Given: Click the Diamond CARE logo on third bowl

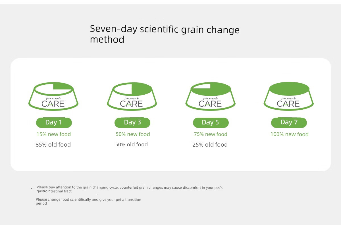Looking at the screenshot, I should click(210, 103).
